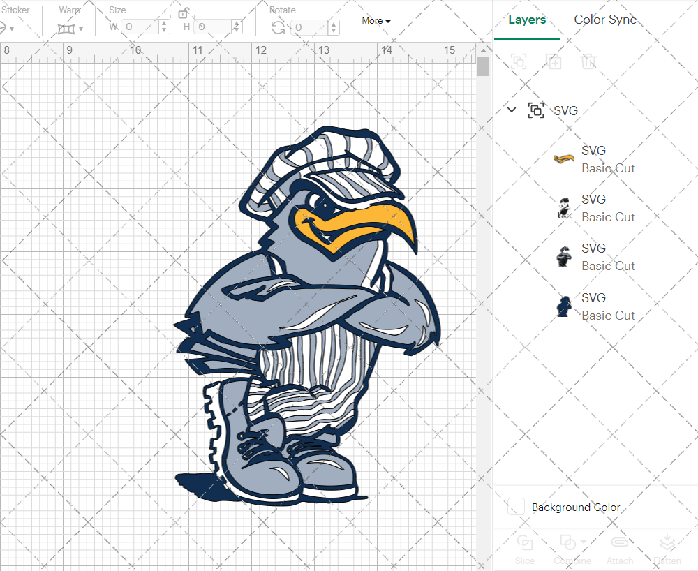Click the canvas vertical scrollbar thumb
Screen dimensions: 698x571
[x=483, y=66]
